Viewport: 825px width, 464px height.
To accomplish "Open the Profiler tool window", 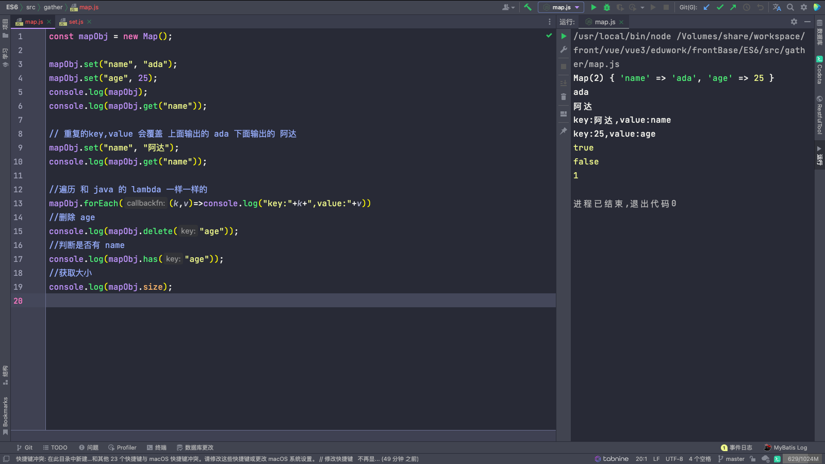I will [122, 448].
